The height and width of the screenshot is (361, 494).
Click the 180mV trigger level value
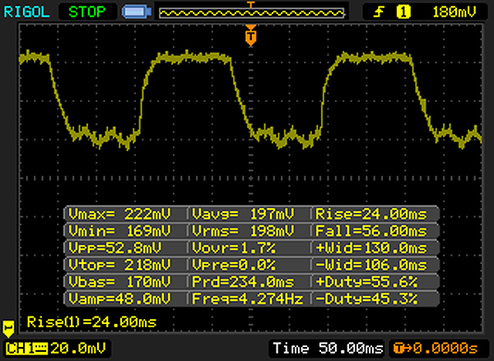coord(454,12)
